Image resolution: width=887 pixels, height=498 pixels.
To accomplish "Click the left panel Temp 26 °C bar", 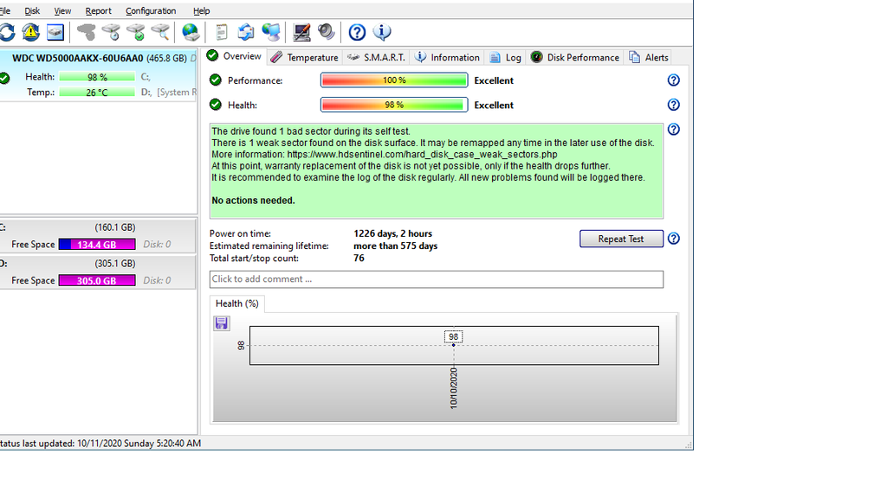I will 97,92.
